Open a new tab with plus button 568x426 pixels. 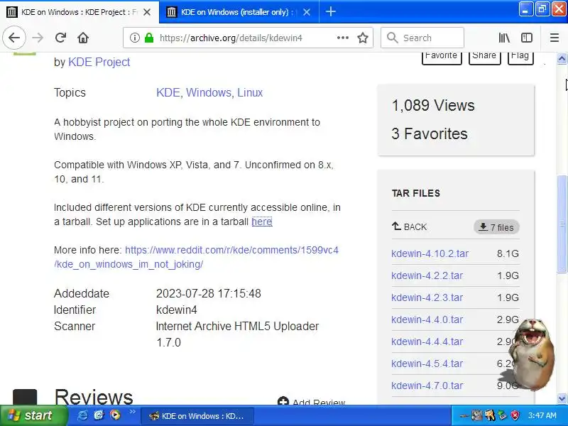330,12
